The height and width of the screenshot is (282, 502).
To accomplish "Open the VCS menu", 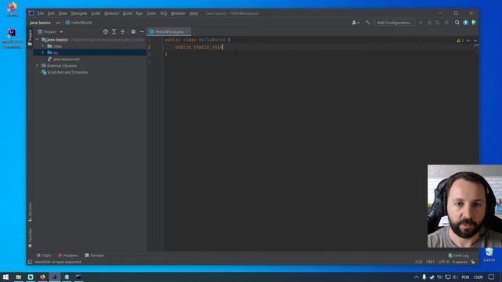I will (x=164, y=13).
